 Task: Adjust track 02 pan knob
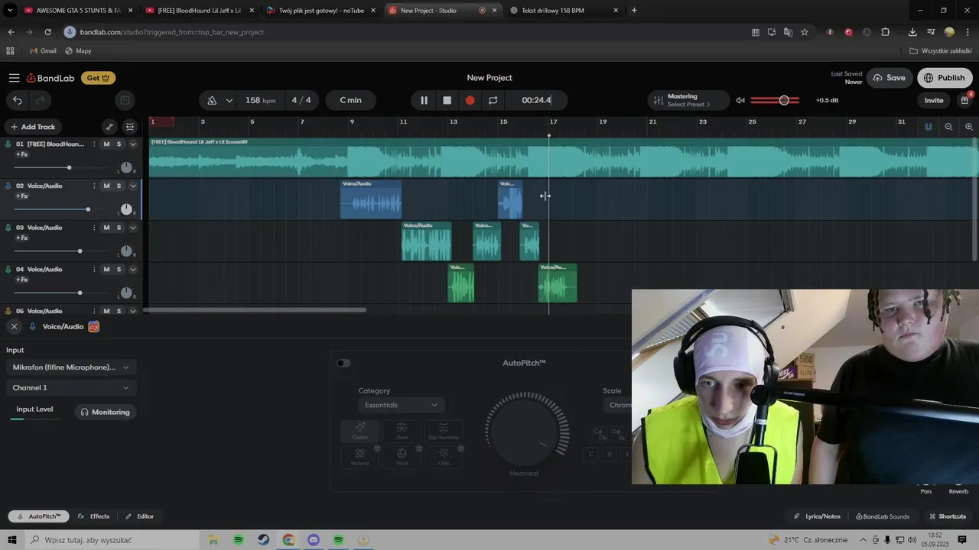pyautogui.click(x=126, y=209)
